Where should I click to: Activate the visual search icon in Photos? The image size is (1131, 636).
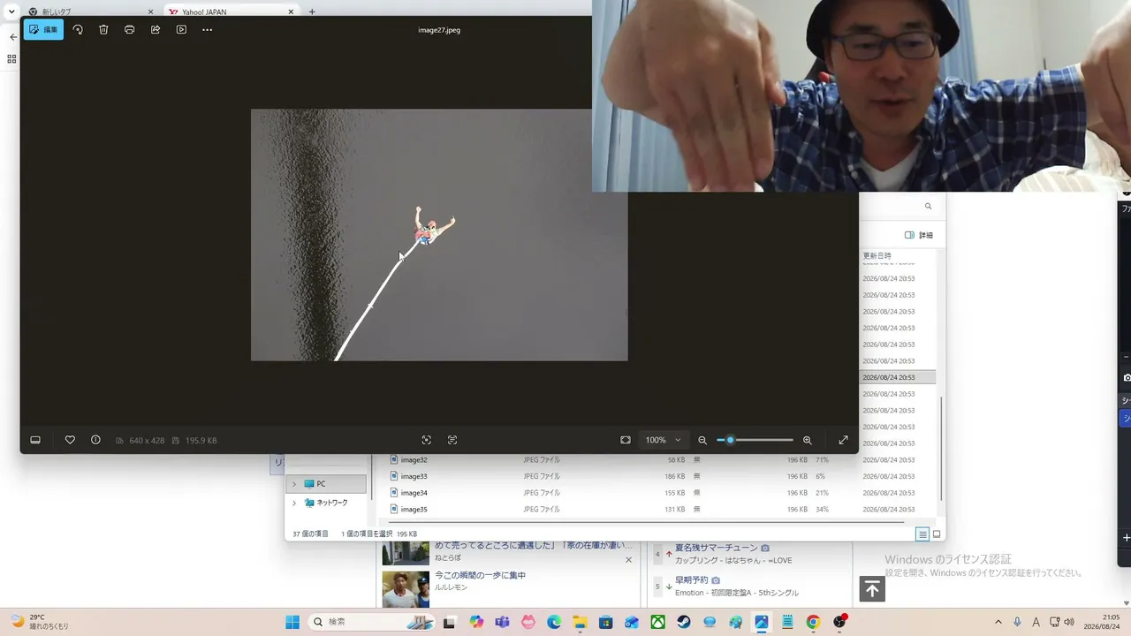pyautogui.click(x=427, y=440)
